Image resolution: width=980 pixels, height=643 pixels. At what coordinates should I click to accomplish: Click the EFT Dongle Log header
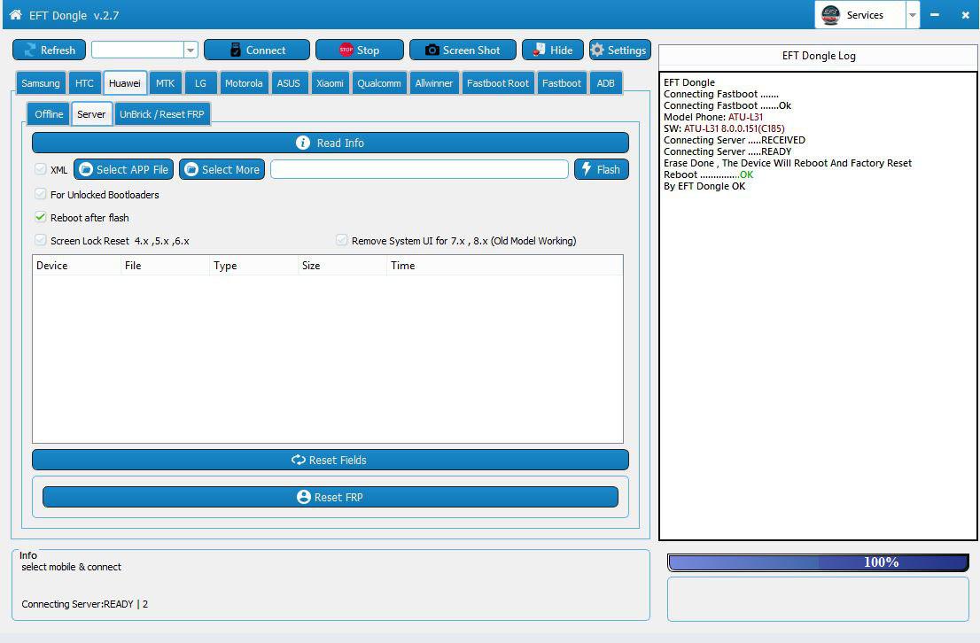click(x=819, y=56)
